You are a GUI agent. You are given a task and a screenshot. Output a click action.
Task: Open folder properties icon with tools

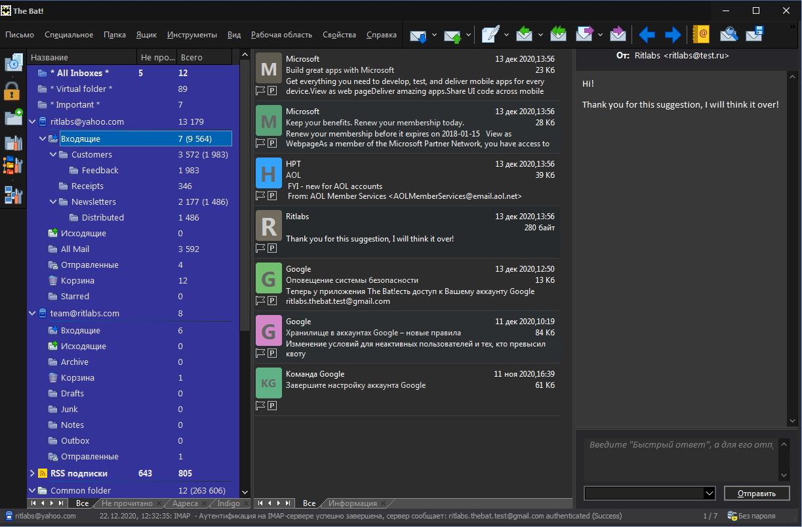tap(13, 142)
